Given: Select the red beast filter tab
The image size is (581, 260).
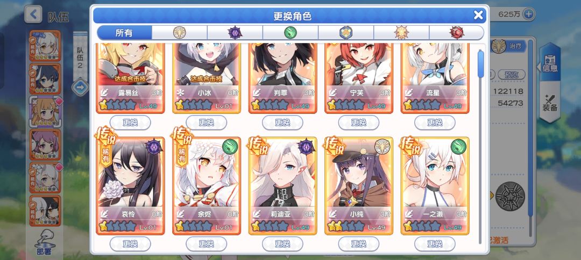Looking at the screenshot, I should pyautogui.click(x=457, y=33).
